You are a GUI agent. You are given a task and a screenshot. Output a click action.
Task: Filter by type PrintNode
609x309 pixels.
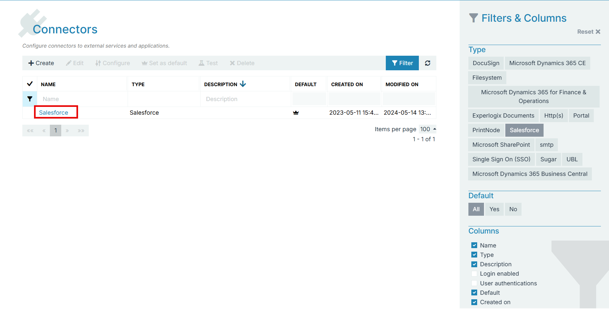tap(486, 130)
